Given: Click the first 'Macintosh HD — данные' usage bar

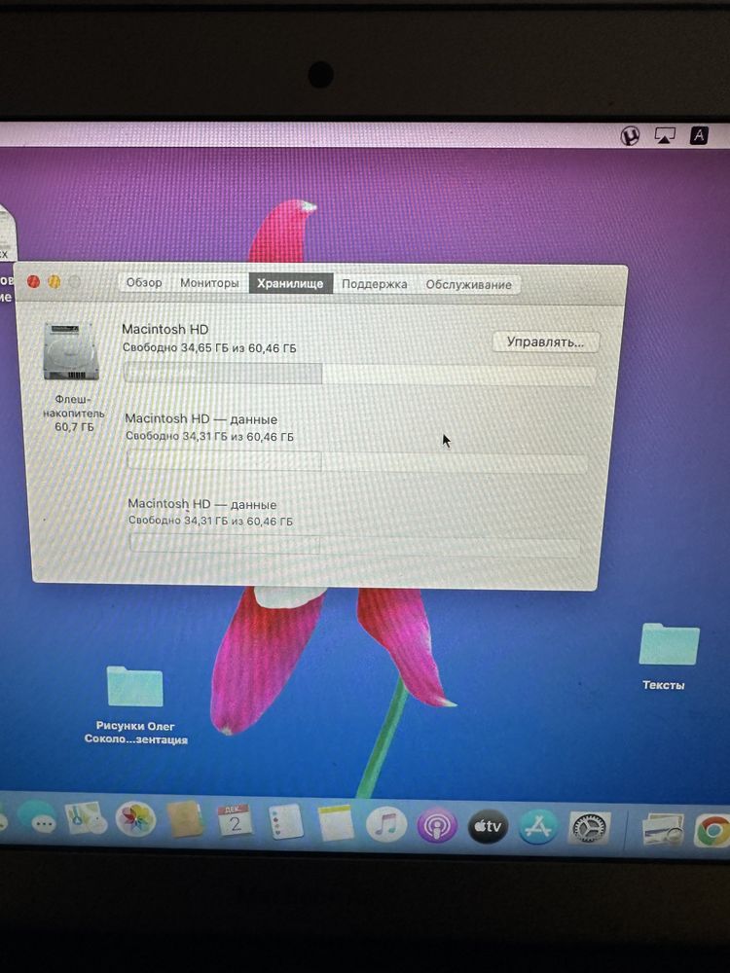Looking at the screenshot, I should point(356,461).
